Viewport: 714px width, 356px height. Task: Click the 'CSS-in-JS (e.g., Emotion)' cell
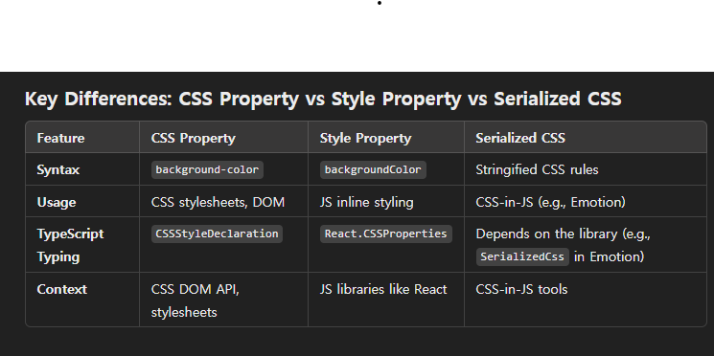click(x=550, y=202)
